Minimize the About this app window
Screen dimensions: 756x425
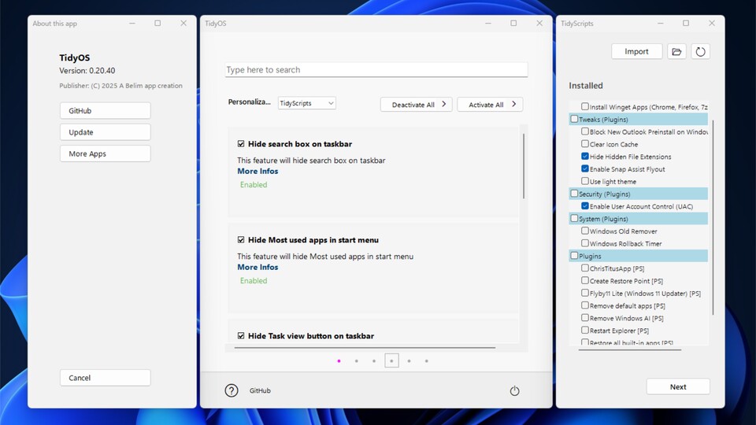[x=132, y=23]
